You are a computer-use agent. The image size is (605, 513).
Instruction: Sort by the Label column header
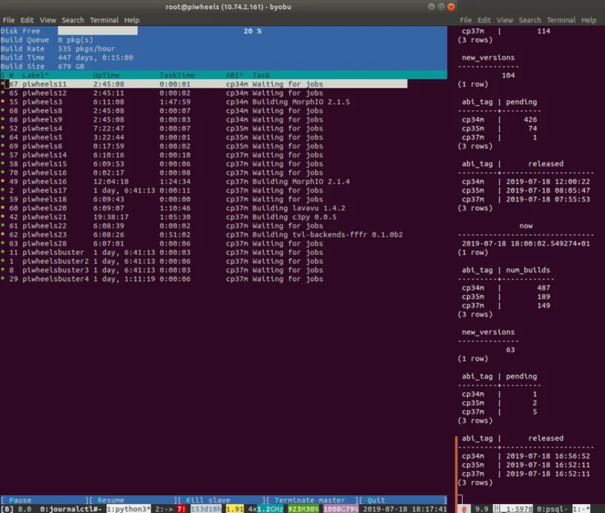(35, 75)
